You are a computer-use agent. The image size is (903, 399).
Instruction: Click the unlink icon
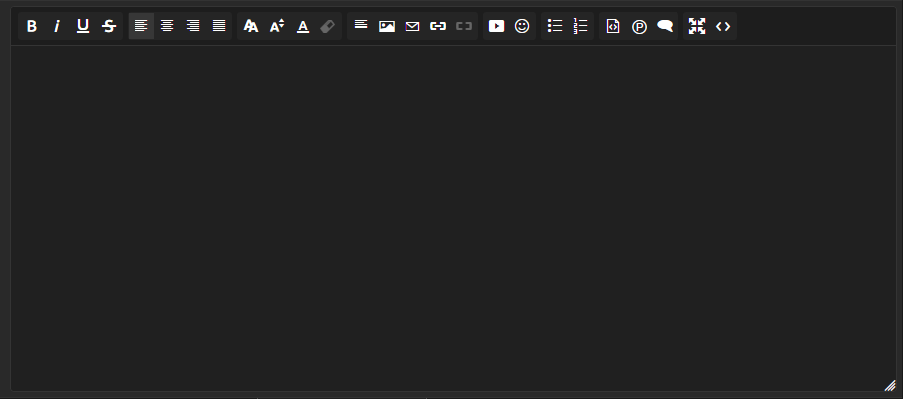point(464,26)
